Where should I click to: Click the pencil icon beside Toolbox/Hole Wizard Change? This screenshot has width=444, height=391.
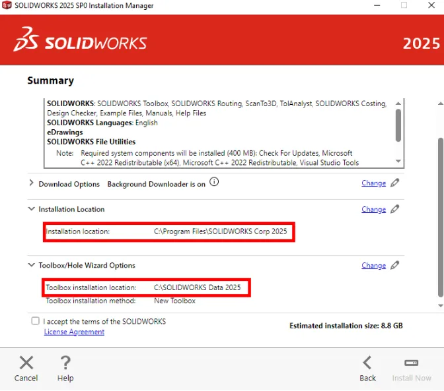click(x=394, y=265)
